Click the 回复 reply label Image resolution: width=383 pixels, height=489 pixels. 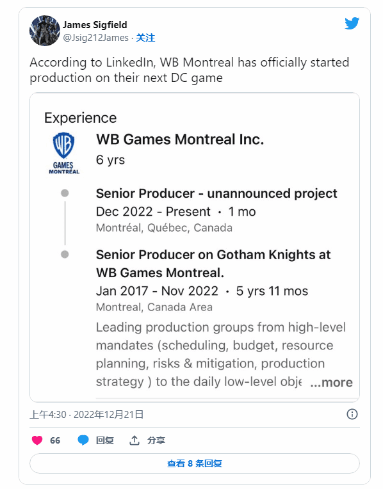[104, 440]
